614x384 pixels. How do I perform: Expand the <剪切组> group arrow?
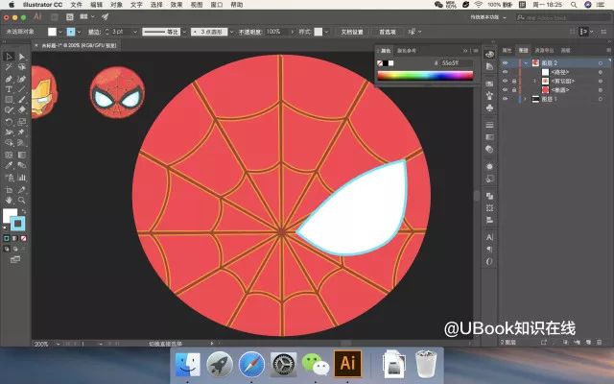click(535, 81)
